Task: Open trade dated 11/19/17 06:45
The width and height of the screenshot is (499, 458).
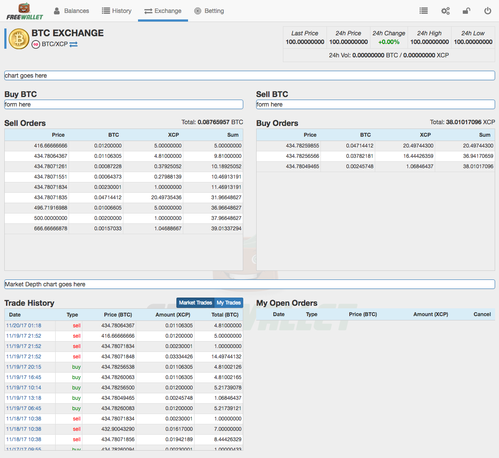Action: tap(24, 408)
